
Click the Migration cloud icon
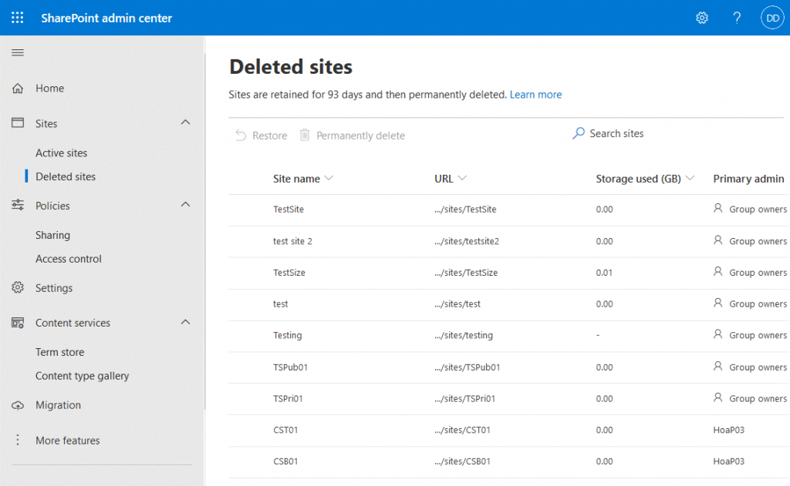coord(16,404)
